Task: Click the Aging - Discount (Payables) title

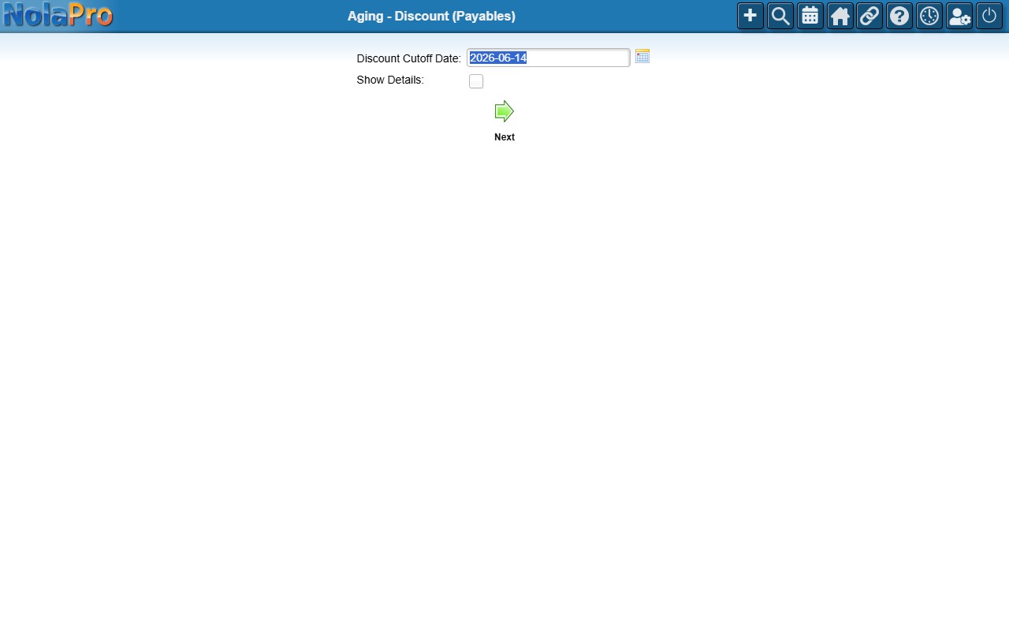Action: [x=431, y=16]
